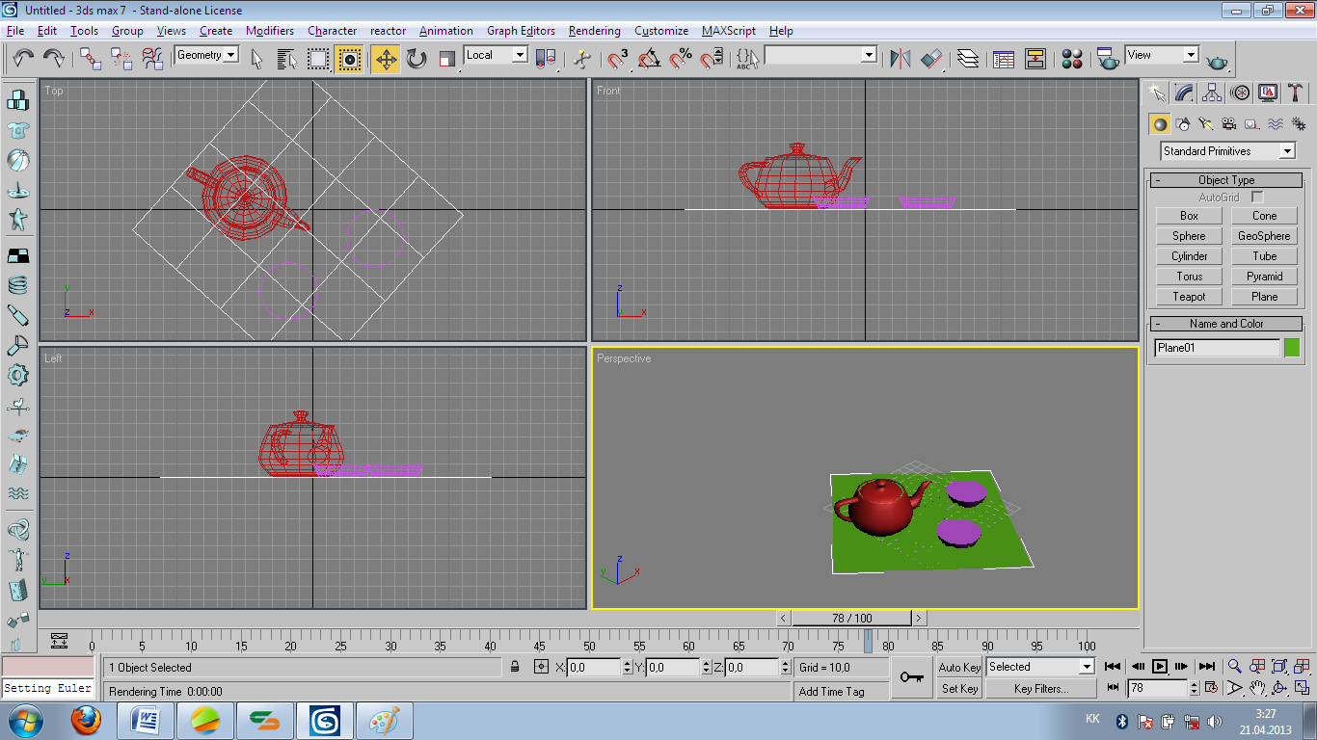Select the Pan viewport hand tool

(x=1257, y=688)
